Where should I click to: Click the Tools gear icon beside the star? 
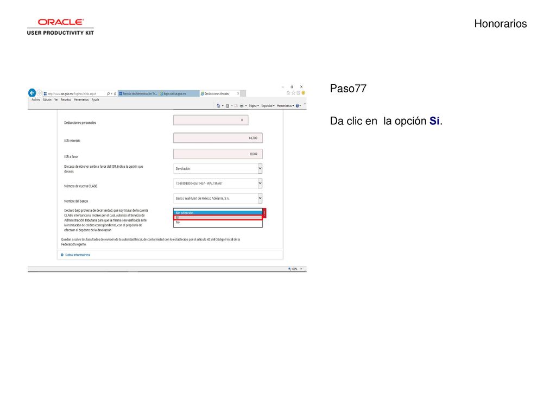pyautogui.click(x=298, y=93)
